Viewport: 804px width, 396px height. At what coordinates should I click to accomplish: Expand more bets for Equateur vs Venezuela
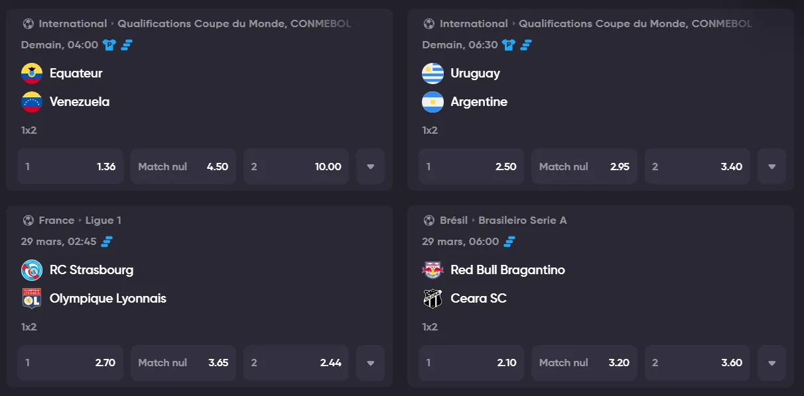(x=370, y=166)
